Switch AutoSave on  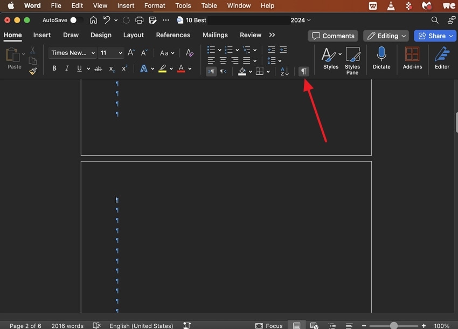(77, 20)
